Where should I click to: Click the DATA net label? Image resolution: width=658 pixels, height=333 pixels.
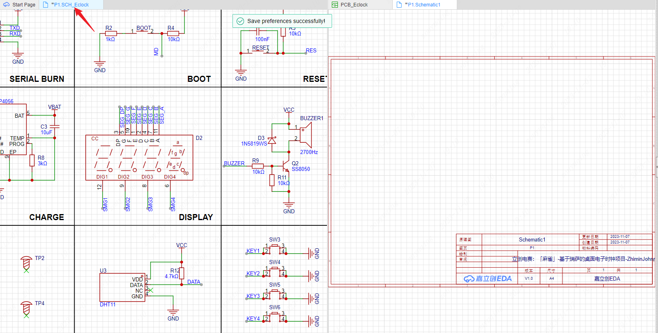[194, 282]
